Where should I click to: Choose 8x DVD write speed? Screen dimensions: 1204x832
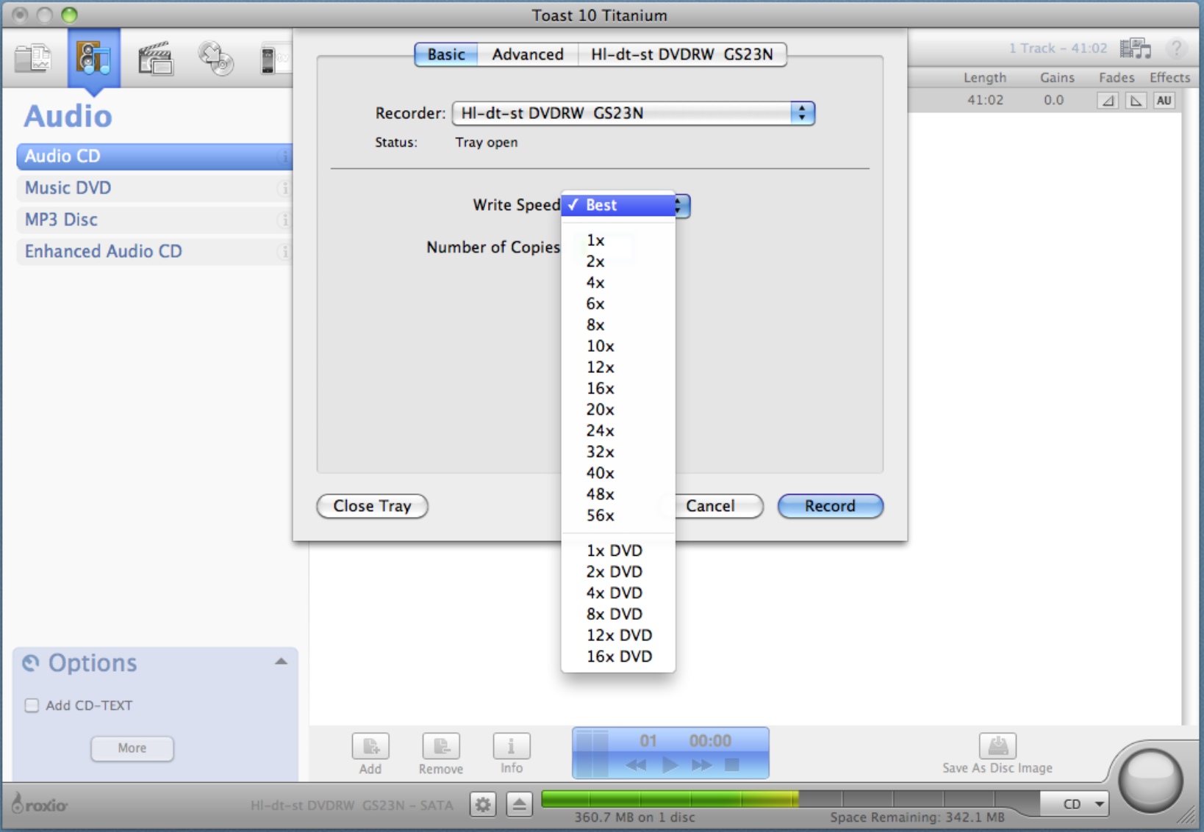[618, 614]
